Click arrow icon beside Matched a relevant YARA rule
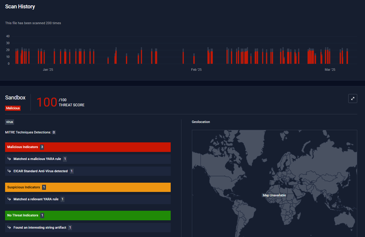The width and height of the screenshot is (365, 237). (9, 199)
